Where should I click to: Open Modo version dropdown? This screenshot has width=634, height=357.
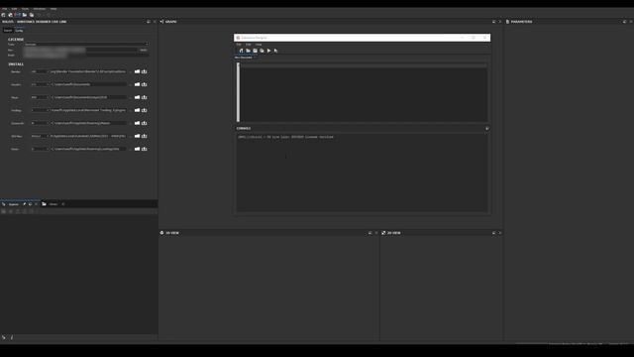click(40, 149)
